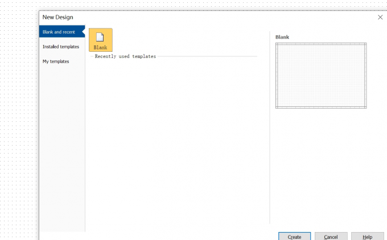Click the Blank caption under the page icon
The image size is (387, 240).
pyautogui.click(x=100, y=47)
